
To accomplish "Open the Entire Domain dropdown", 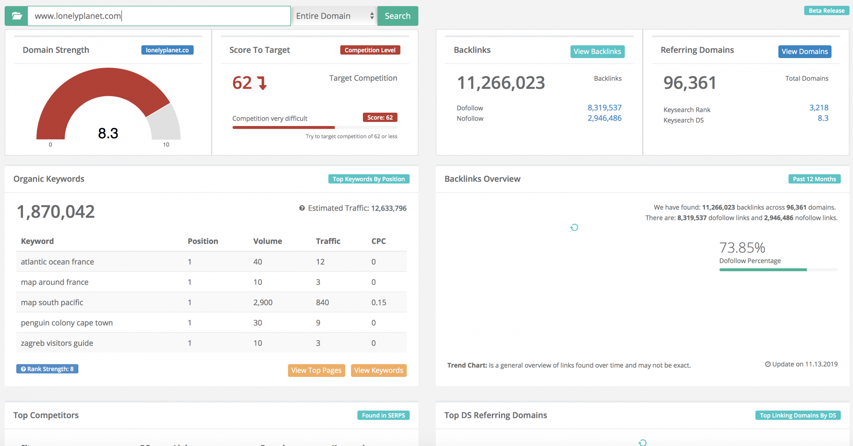I will coord(334,16).
